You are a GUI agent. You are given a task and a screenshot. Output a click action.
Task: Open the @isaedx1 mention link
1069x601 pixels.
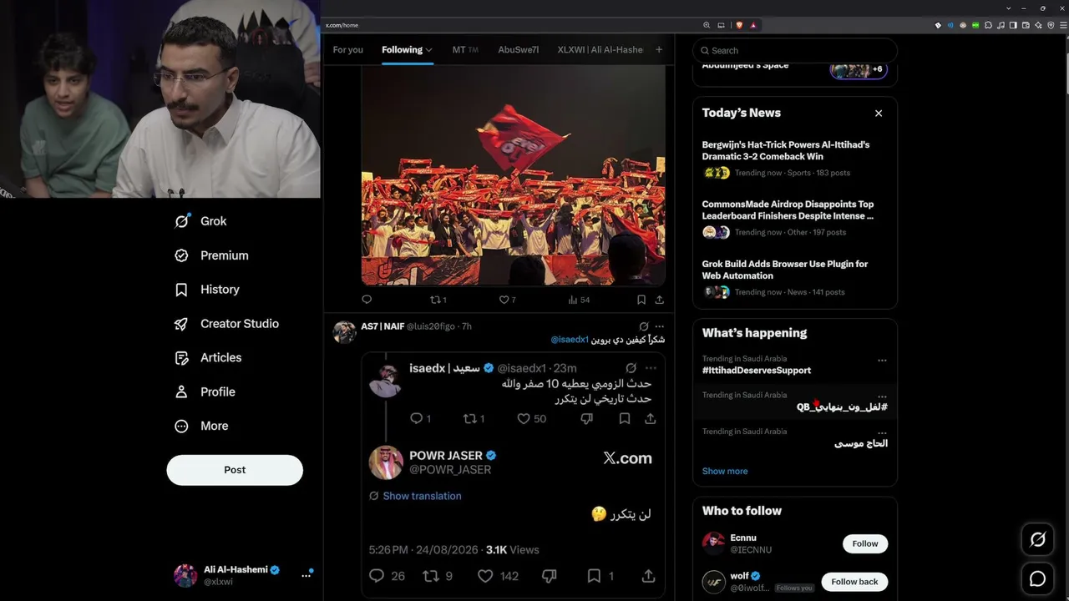[570, 340]
